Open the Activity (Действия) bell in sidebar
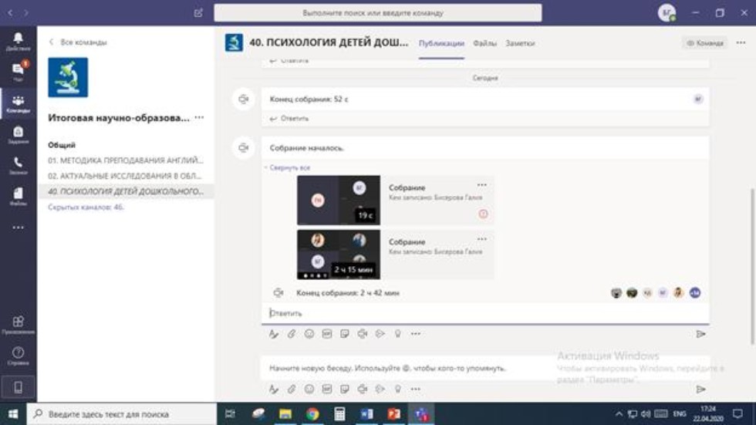The width and height of the screenshot is (756, 425). click(x=18, y=41)
